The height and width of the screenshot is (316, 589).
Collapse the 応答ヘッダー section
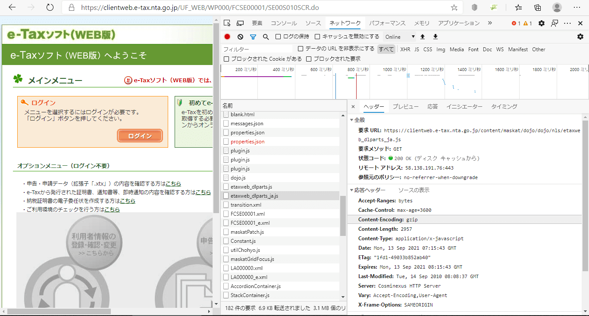pyautogui.click(x=351, y=190)
